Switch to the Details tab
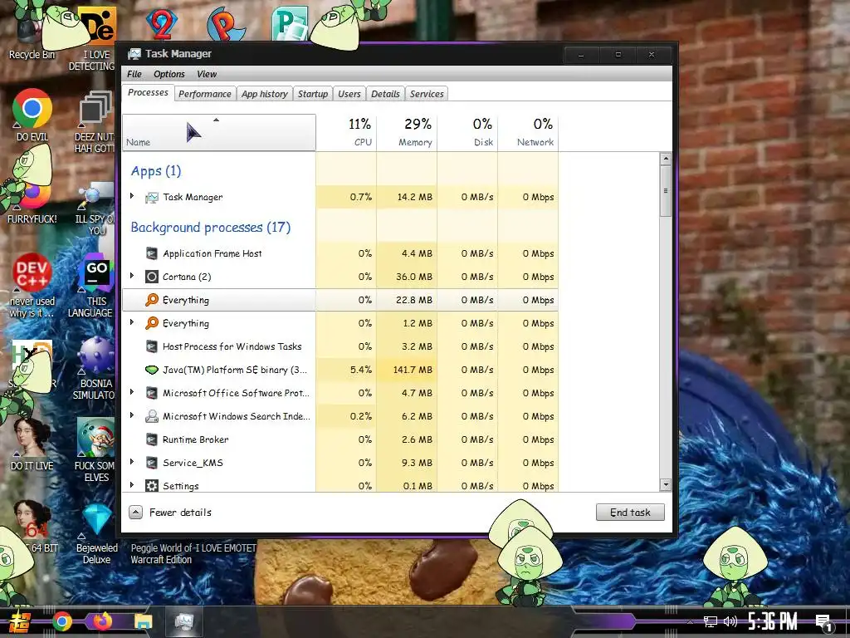 pos(385,94)
